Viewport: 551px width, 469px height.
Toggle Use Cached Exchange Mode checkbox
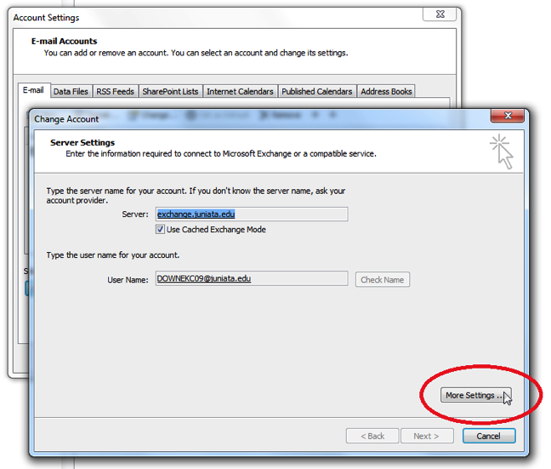tap(160, 230)
